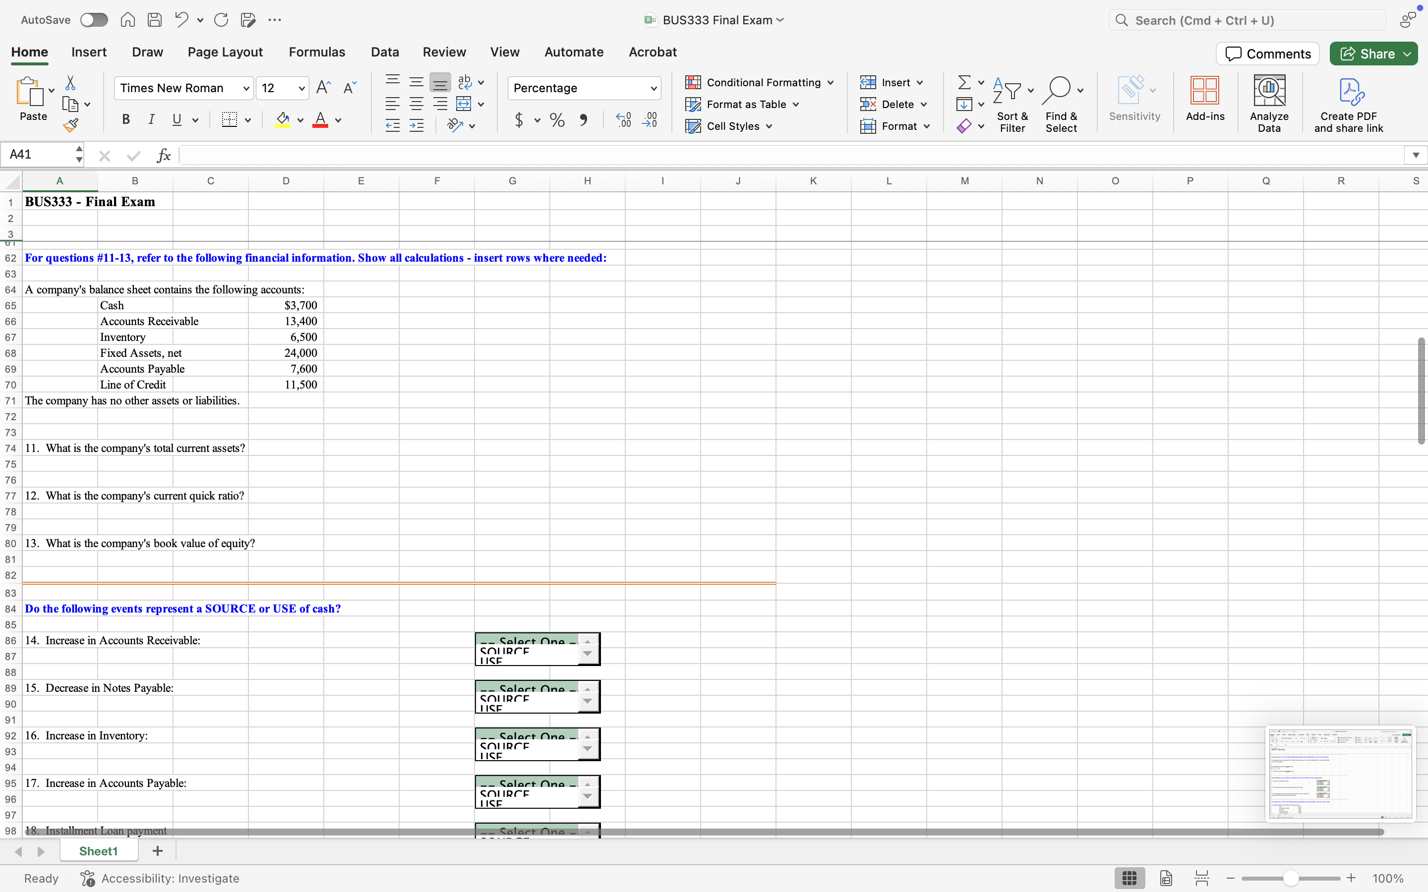Click the Format Painter brush icon
The image size is (1428, 892).
tap(71, 125)
